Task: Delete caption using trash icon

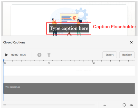Action: 49,55
